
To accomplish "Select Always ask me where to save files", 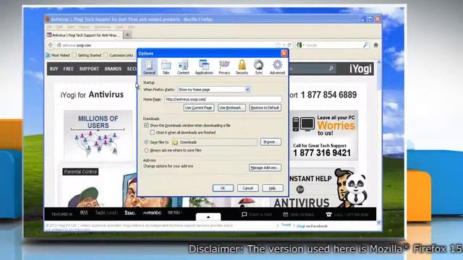I will [x=146, y=150].
